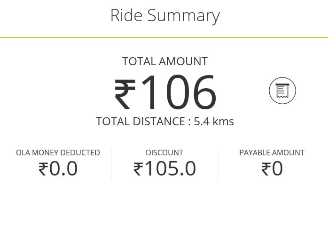This screenshot has width=328, height=229.
Task: Click separator between Ola Money and Discount
Action: click(x=111, y=164)
